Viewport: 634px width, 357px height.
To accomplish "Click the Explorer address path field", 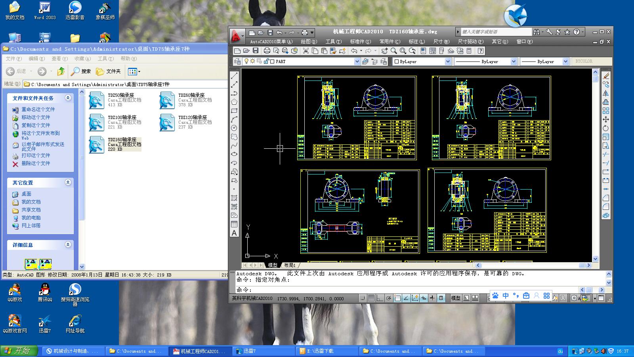I will click(x=125, y=84).
